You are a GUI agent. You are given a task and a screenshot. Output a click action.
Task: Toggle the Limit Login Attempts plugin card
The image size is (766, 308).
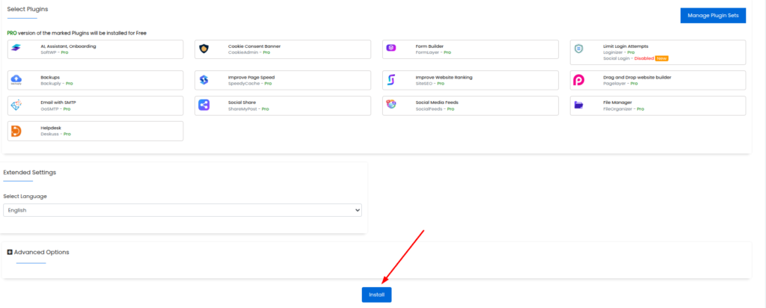pyautogui.click(x=658, y=52)
